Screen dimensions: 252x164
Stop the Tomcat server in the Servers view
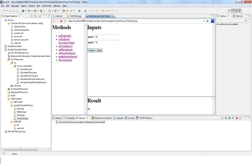coord(237,118)
